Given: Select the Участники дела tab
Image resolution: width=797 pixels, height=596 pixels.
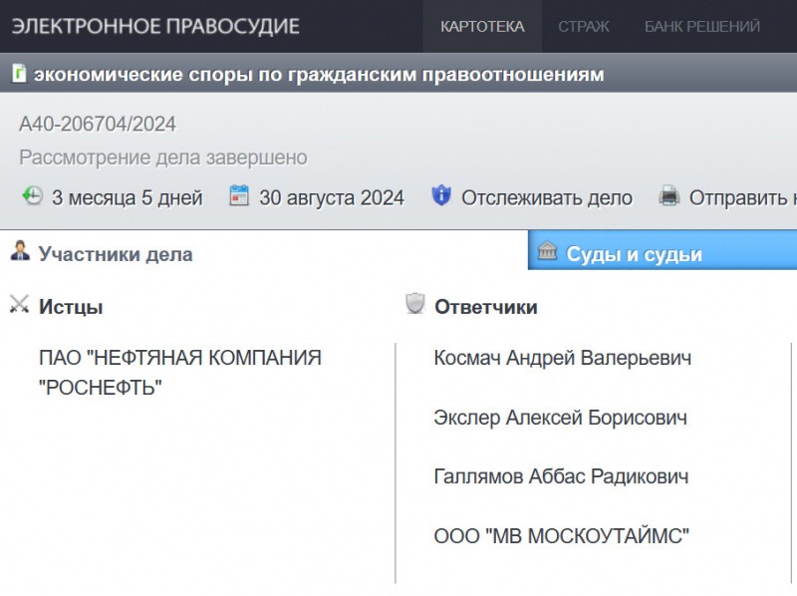Looking at the screenshot, I should click(115, 254).
